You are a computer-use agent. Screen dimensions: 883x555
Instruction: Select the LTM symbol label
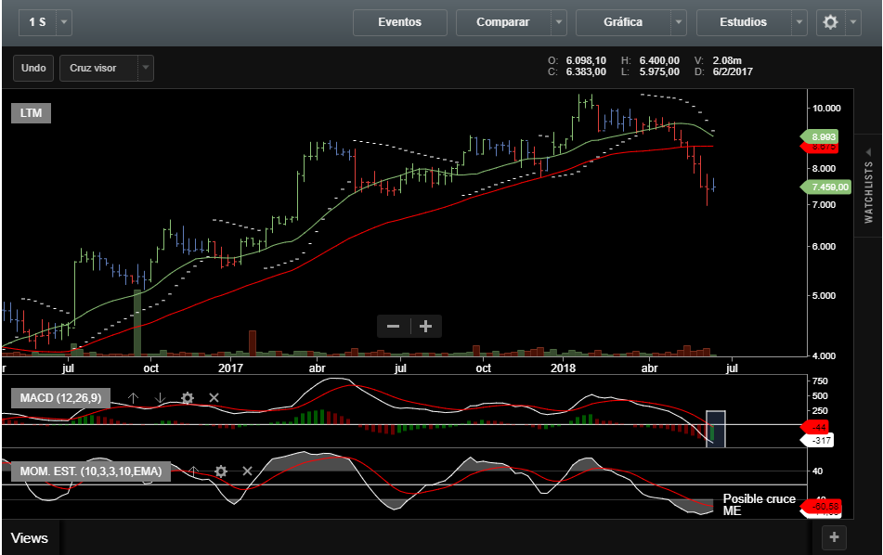(x=31, y=113)
